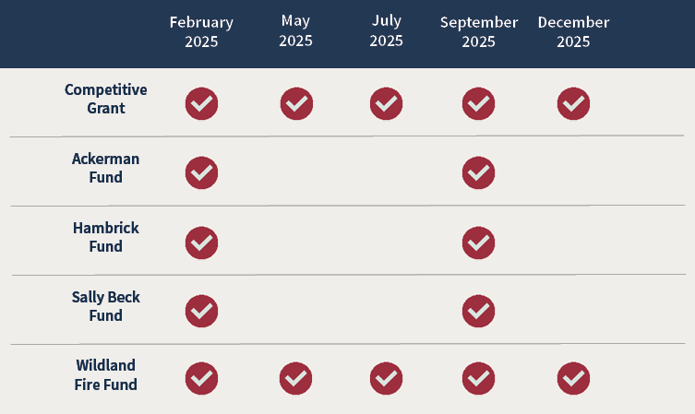Click Sally Beck Fund September 2025 checkmark

479,312
